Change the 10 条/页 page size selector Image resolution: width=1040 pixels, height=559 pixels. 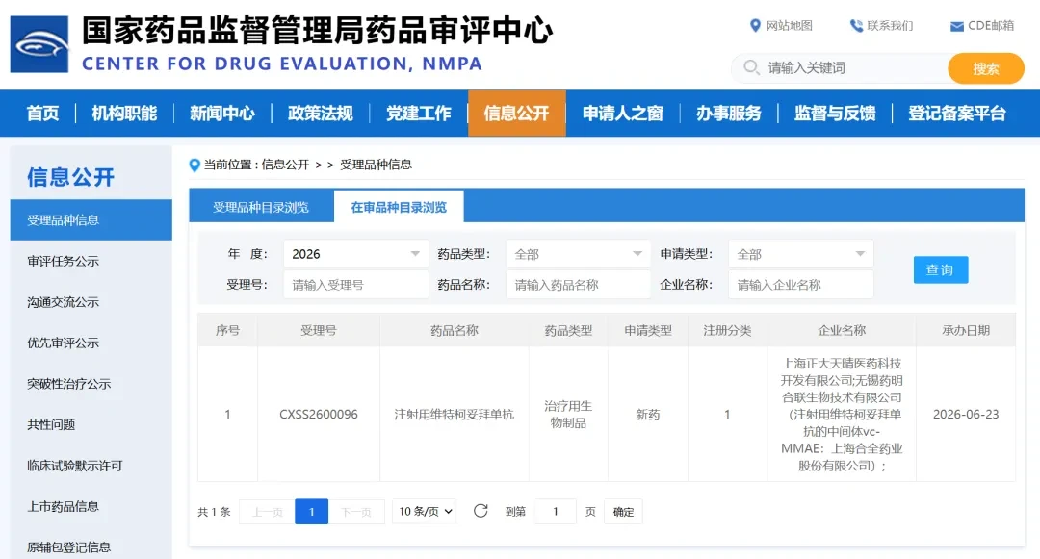click(x=425, y=511)
